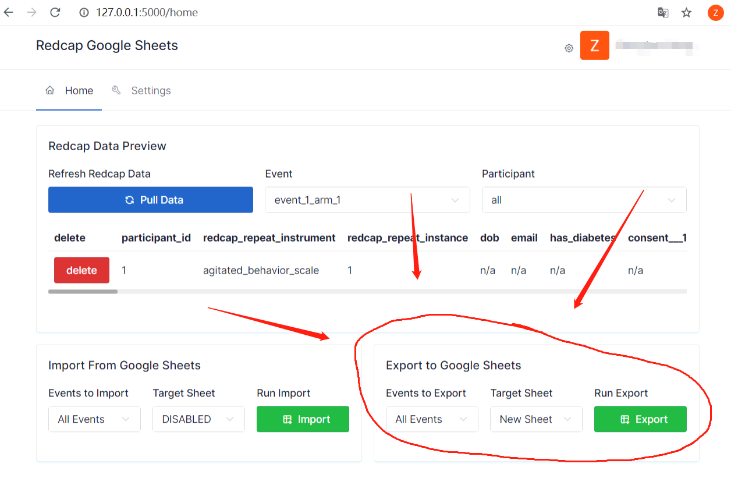Image resolution: width=731 pixels, height=492 pixels.
Task: Open the DISABLED Target Sheet dropdown
Action: point(198,419)
